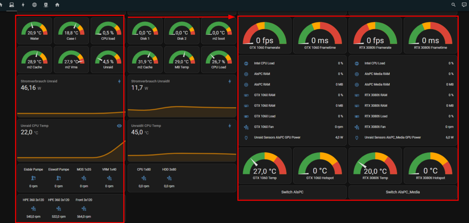Image resolution: width=469 pixels, height=223 pixels.
Task: Click the VRM 1x40 fan icon
Action: [x=109, y=178]
